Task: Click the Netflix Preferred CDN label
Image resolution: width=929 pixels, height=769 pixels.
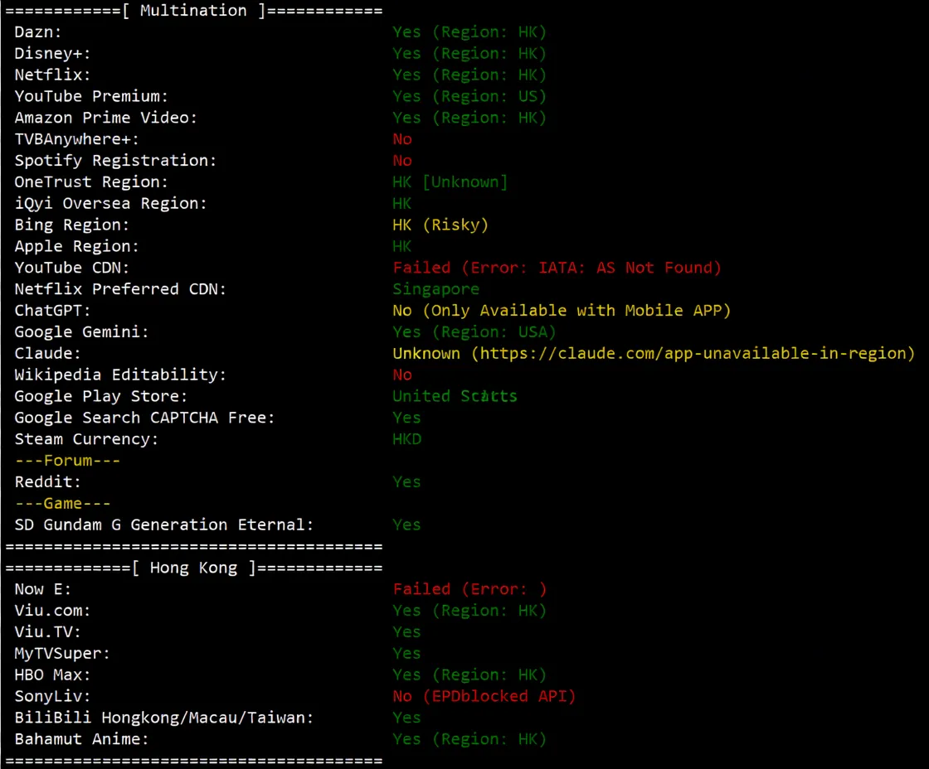Action: point(120,289)
